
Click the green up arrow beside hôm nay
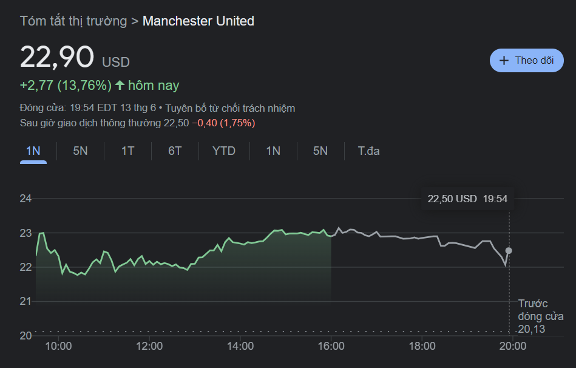tap(120, 86)
